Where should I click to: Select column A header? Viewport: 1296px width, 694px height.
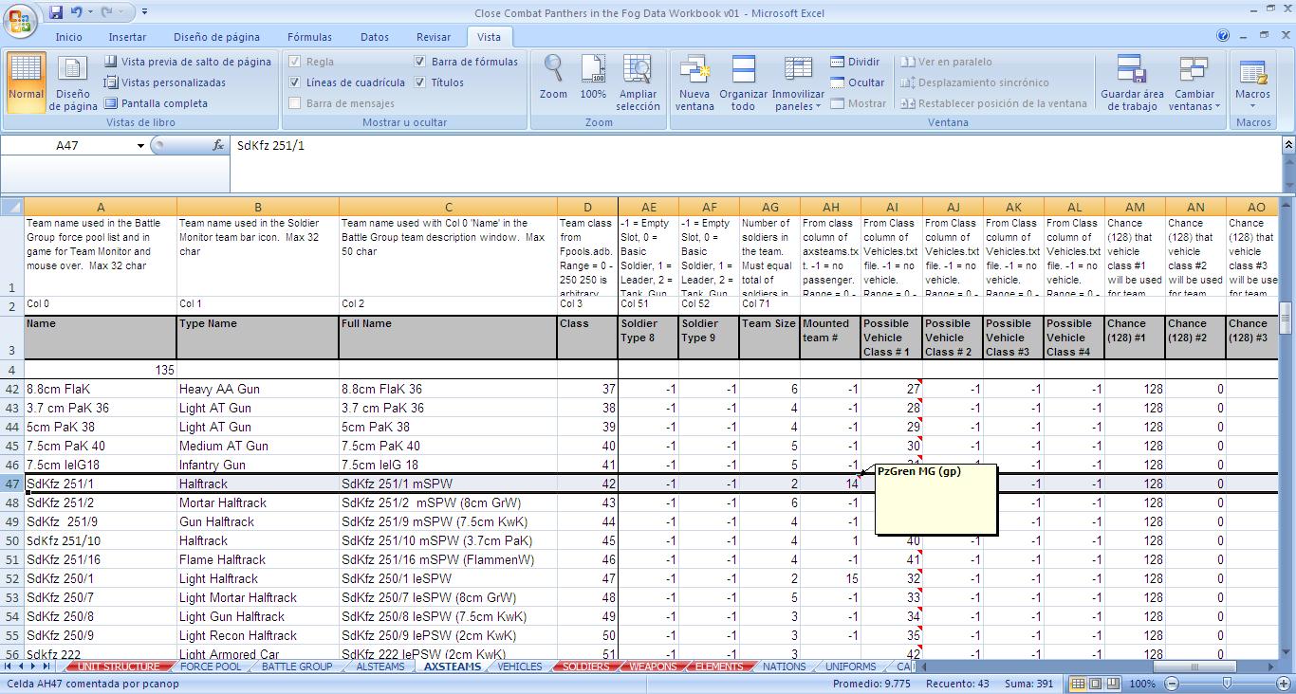[101, 207]
